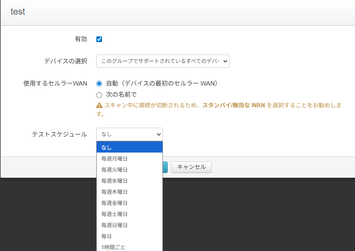Select the 毎週水曜日 option
The height and width of the screenshot is (251, 355).
point(129,180)
